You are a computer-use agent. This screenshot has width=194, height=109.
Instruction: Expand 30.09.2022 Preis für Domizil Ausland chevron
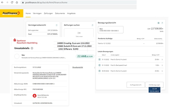[162, 71]
